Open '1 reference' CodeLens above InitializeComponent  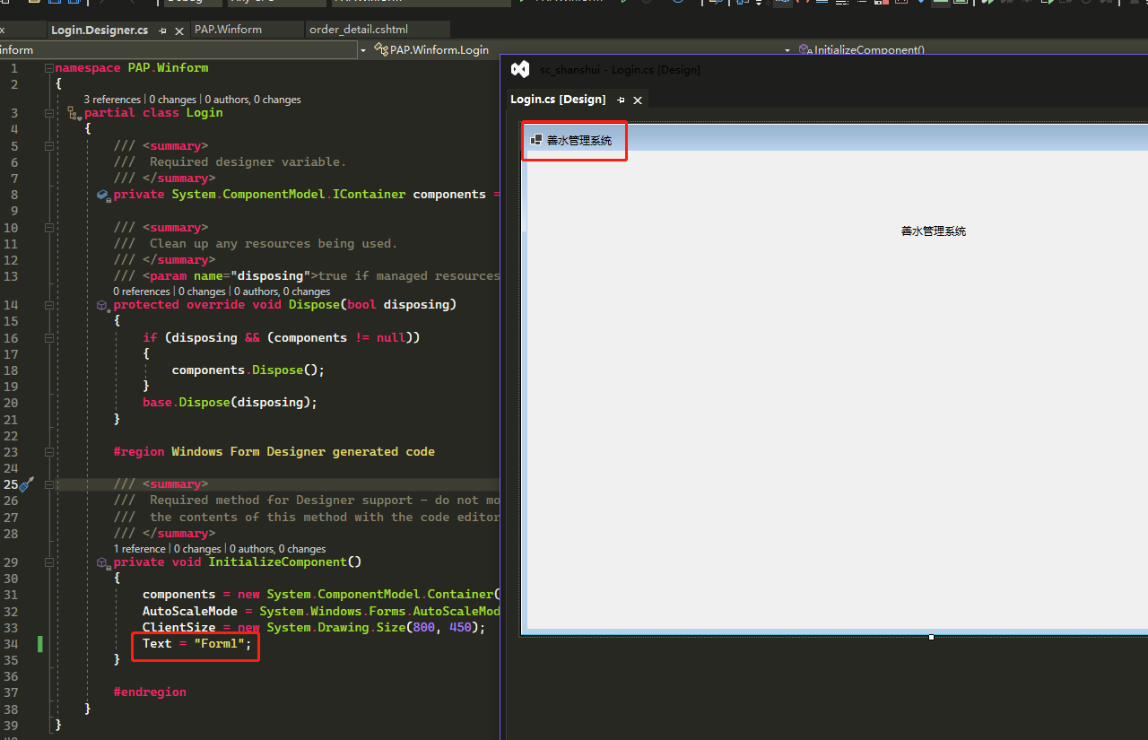click(x=140, y=549)
